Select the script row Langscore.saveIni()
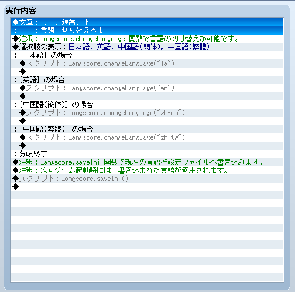295x292 pixels. pyautogui.click(x=147, y=179)
